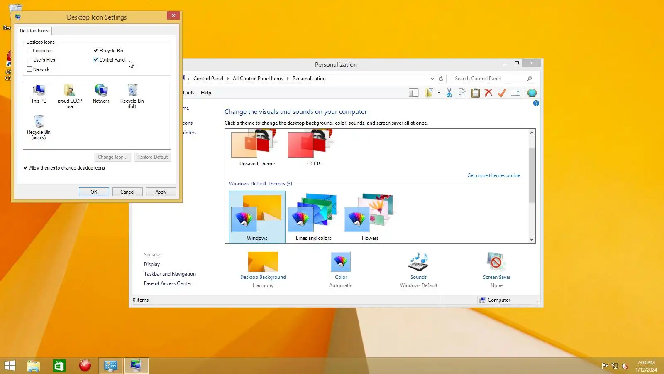Screen dimensions: 664x374
Task: Open the Action Center flag tray icon
Action: [x=605, y=366]
